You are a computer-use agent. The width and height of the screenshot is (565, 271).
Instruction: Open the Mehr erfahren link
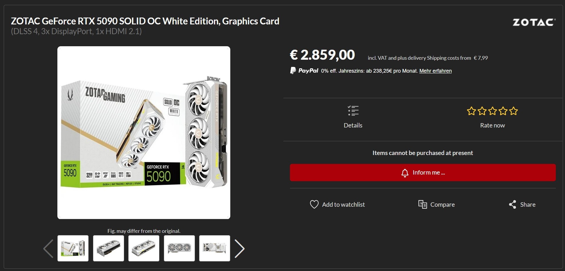(x=435, y=71)
